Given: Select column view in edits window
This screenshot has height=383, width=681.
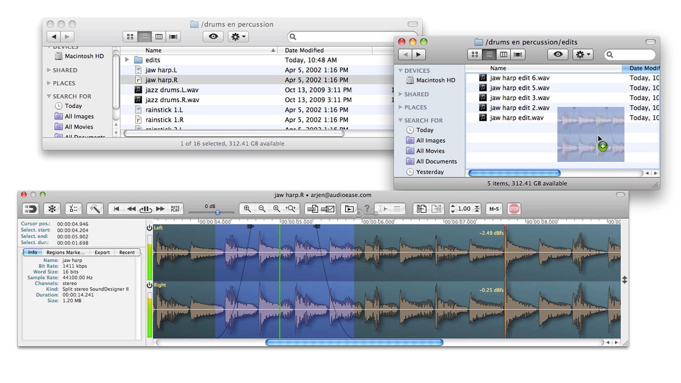Looking at the screenshot, I should pyautogui.click(x=503, y=54).
